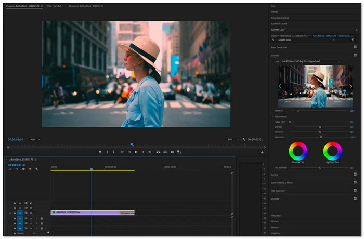Open the Lumetri Color effect dropdown
364x239 pixels.
[306, 40]
